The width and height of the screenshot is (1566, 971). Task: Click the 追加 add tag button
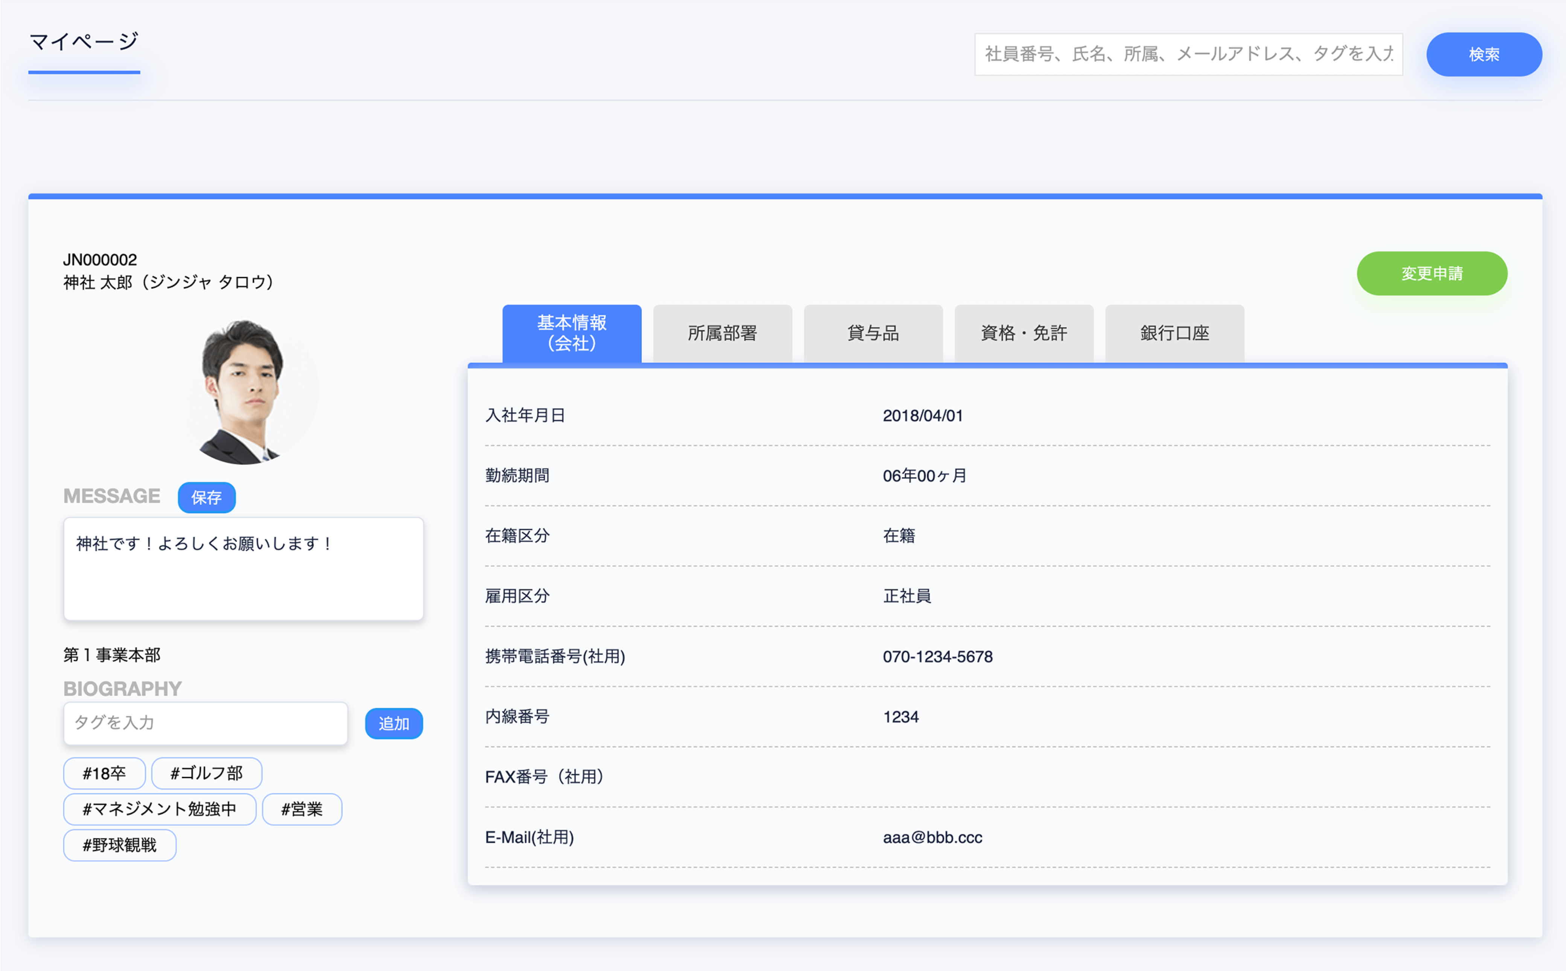(x=393, y=724)
